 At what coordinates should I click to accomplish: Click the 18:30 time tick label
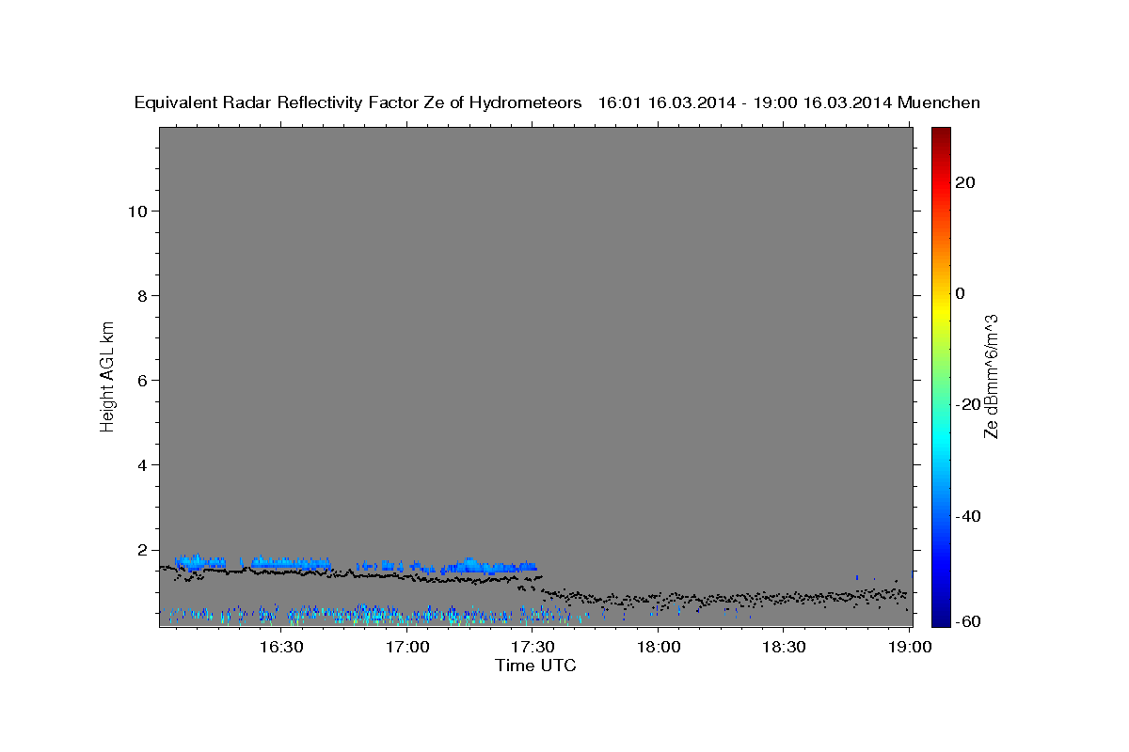[784, 647]
